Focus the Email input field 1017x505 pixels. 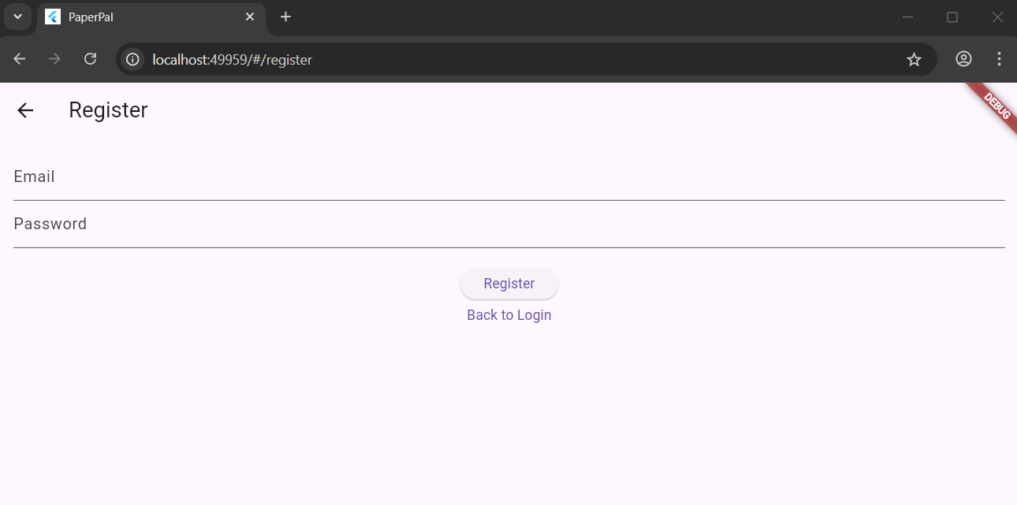(508, 178)
